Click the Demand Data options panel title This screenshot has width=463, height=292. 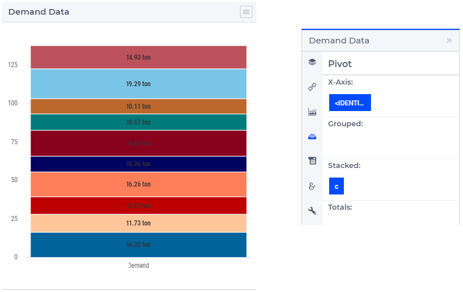339,41
